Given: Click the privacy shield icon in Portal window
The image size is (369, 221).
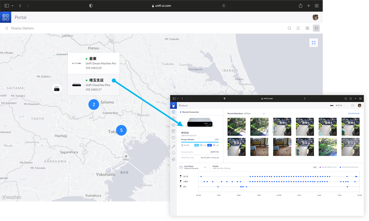Looking at the screenshot, I should tap(91, 6).
